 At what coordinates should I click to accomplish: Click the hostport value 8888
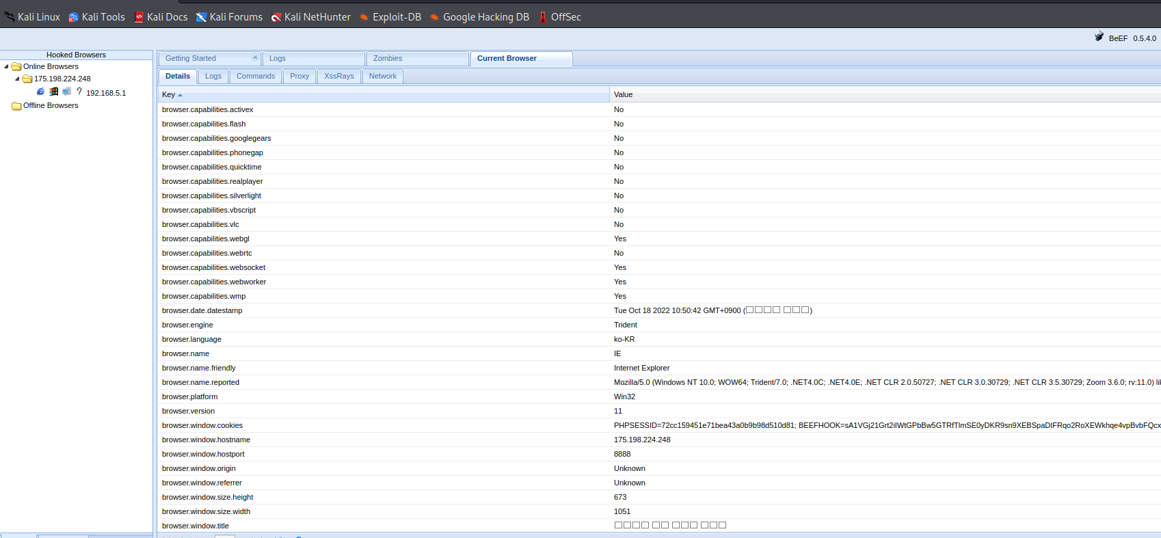(x=622, y=454)
